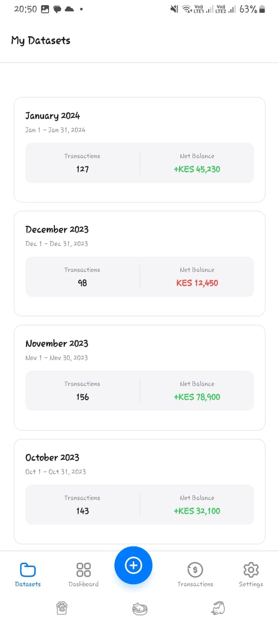Tap the stretching cat icon at bottom right
Screen dimensions: 279x624
coord(218,607)
